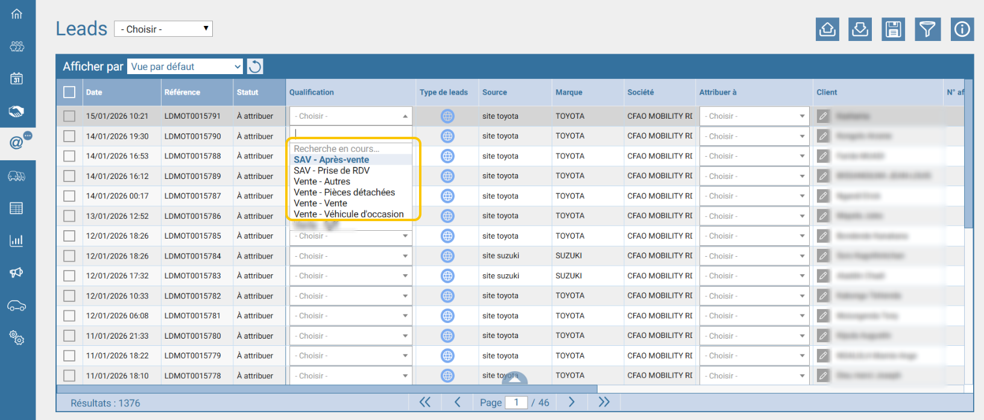Image resolution: width=984 pixels, height=420 pixels.
Task: Select Vente - Autres option
Action: (352, 181)
